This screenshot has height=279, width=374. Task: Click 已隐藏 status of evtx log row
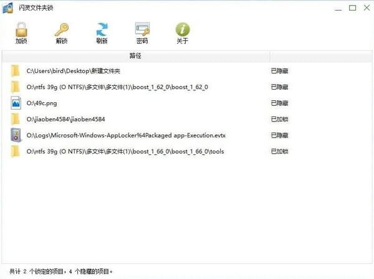[279, 135]
